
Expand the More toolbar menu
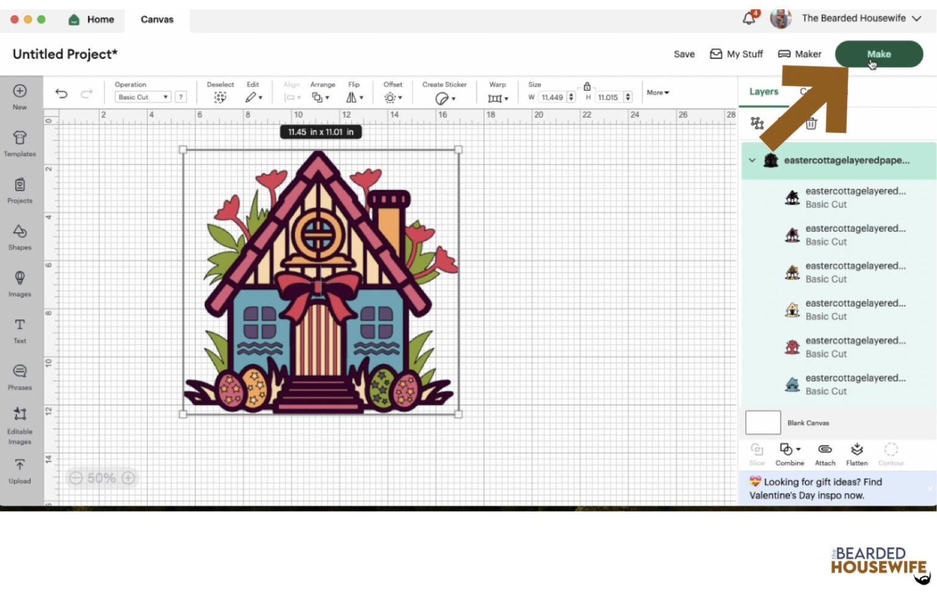658,93
